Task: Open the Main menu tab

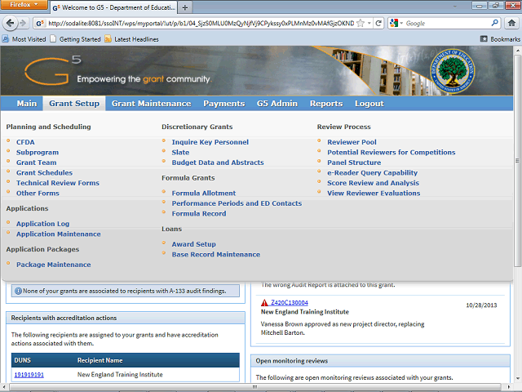Action: tap(27, 104)
